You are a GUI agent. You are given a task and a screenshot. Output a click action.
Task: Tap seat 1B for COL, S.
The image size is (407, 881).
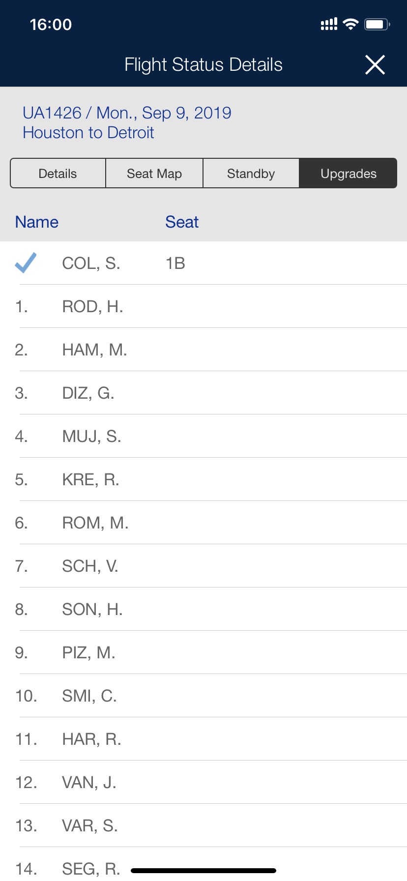coord(175,264)
